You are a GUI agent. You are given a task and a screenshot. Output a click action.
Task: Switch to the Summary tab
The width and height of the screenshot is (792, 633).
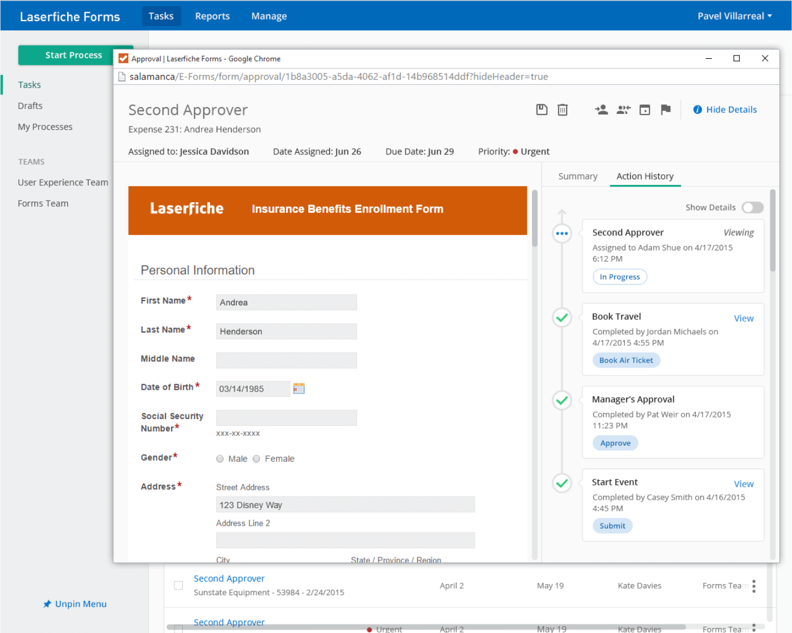click(x=578, y=176)
